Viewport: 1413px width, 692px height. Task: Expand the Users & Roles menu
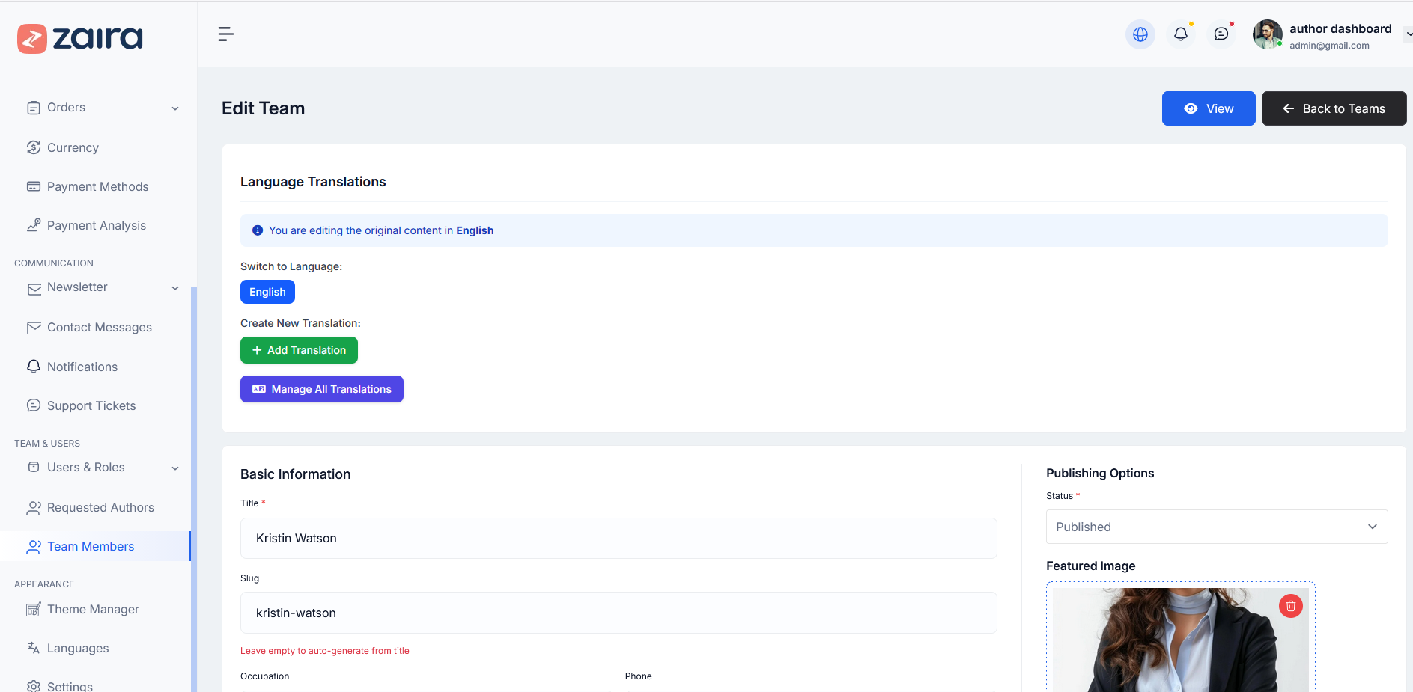coord(175,468)
